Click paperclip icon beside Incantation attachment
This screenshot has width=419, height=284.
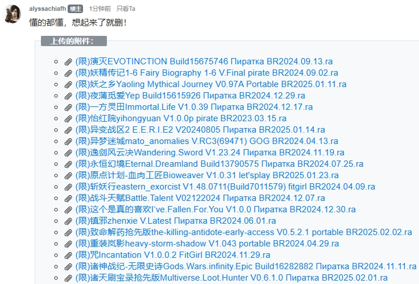pos(68,256)
